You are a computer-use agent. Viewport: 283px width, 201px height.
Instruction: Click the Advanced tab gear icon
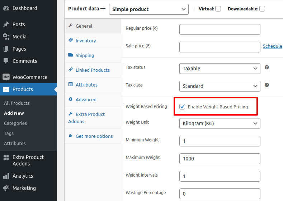(x=71, y=99)
